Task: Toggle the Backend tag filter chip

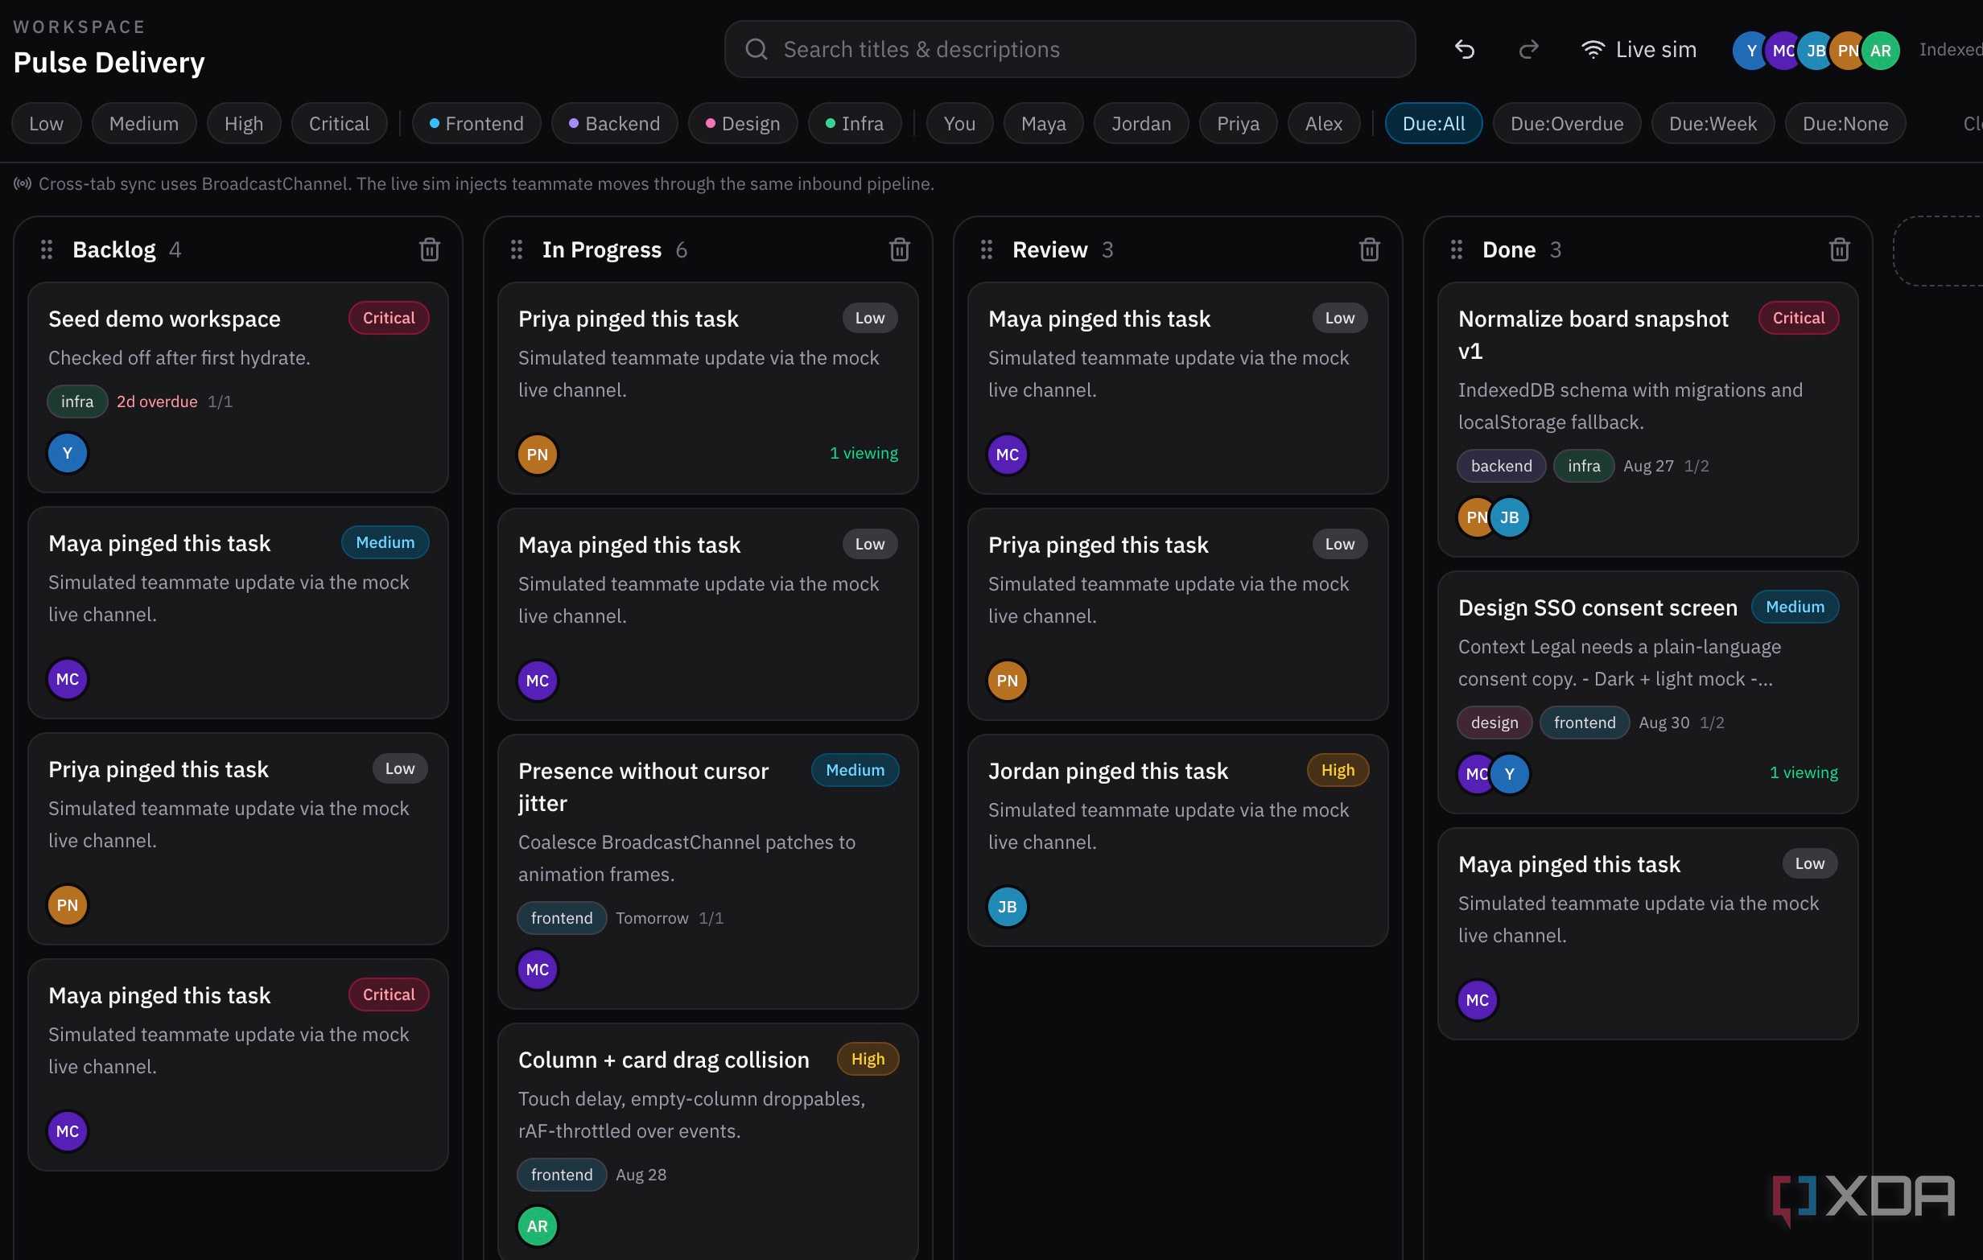Action: pos(614,124)
